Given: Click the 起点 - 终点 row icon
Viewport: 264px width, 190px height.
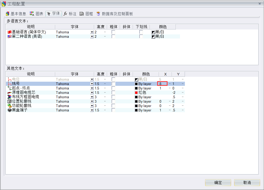Looking at the screenshot, I should 10,88.
